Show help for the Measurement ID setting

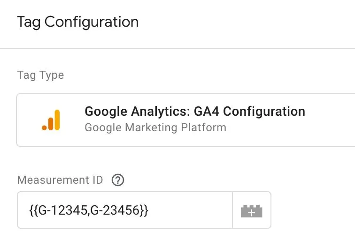tap(118, 180)
